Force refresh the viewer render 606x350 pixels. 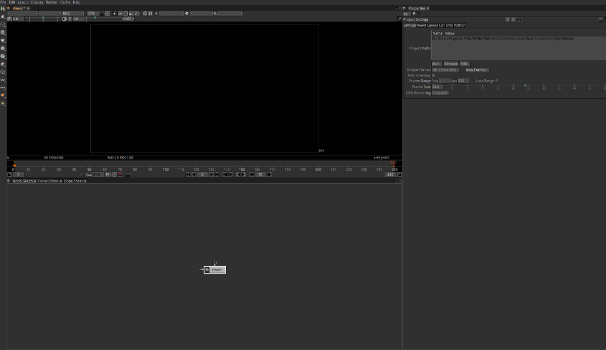click(145, 13)
